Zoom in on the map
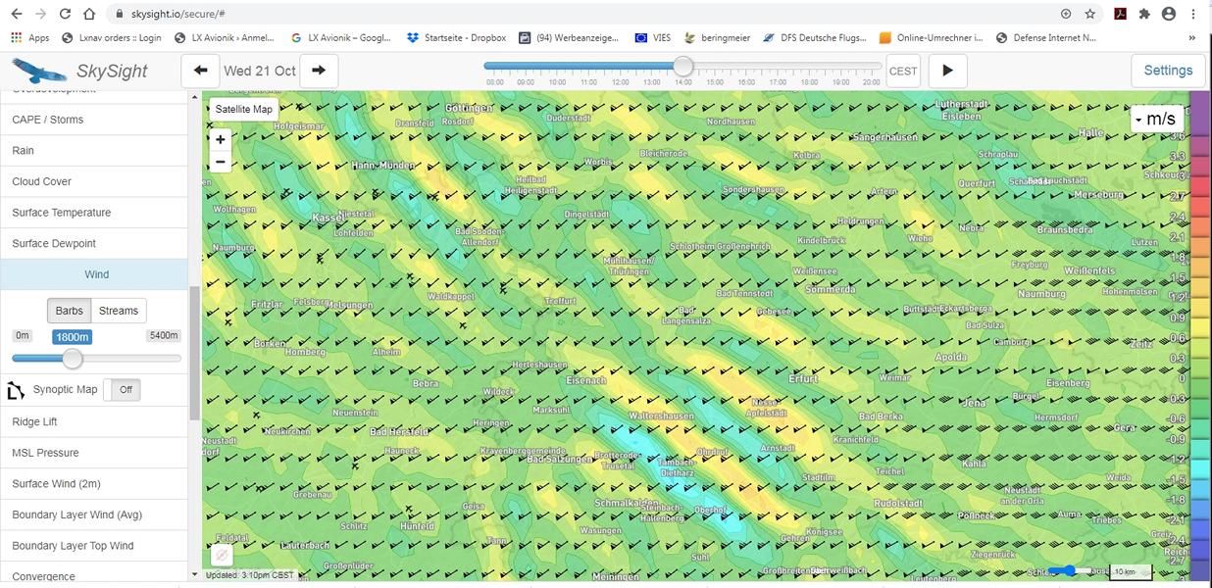 click(x=221, y=139)
